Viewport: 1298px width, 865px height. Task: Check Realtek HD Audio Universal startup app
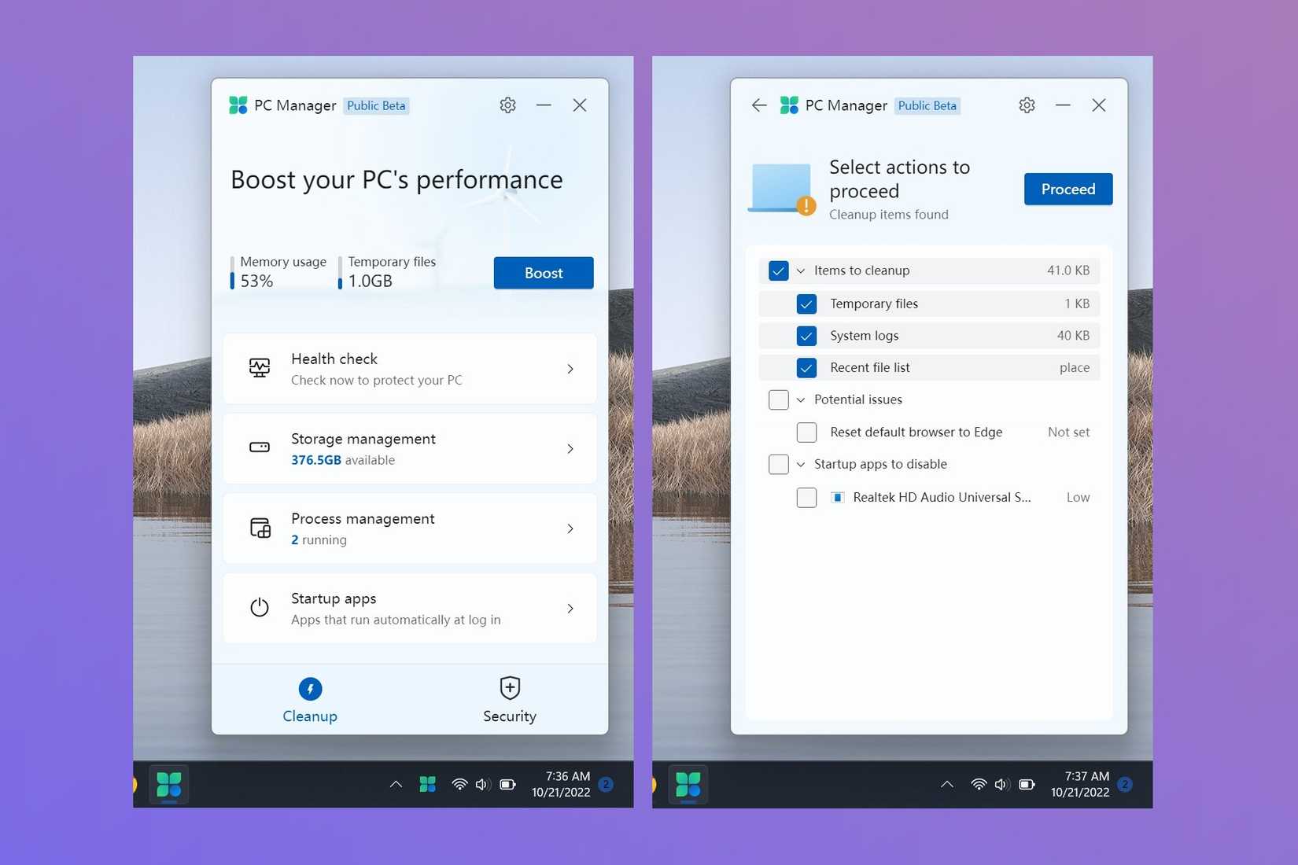pos(806,497)
